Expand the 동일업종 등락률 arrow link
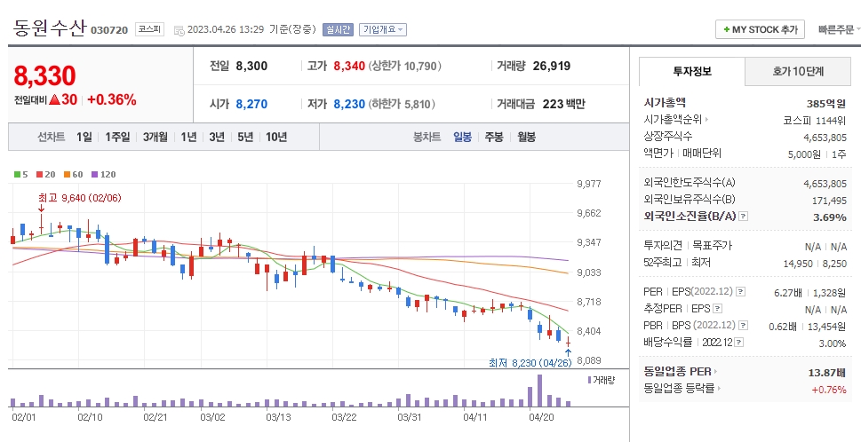 (719, 388)
